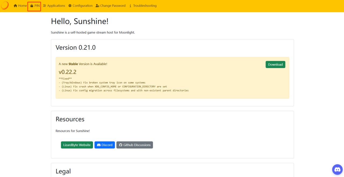Click the floating Discord chat icon

(338, 170)
